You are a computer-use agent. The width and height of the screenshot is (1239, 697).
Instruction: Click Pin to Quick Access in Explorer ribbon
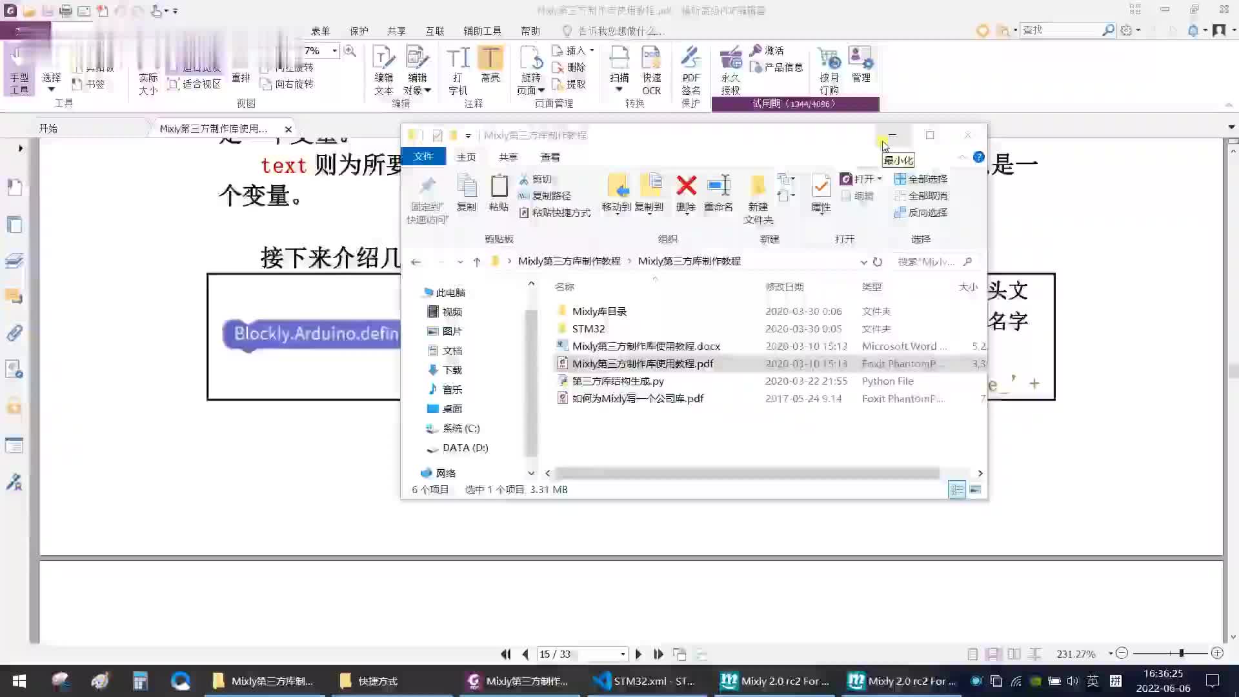pyautogui.click(x=427, y=199)
